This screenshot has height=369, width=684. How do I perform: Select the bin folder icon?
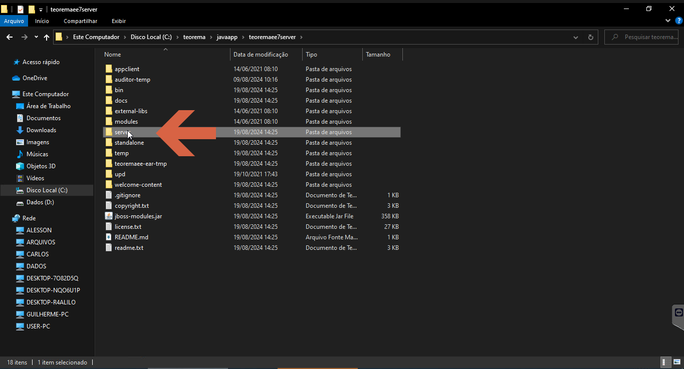(x=109, y=90)
